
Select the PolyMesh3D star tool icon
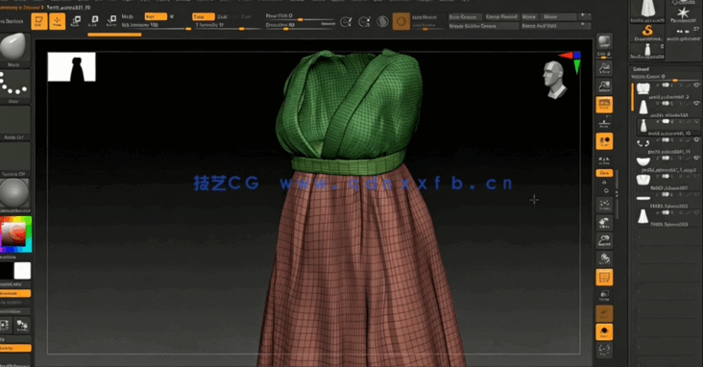pyautogui.click(x=683, y=12)
